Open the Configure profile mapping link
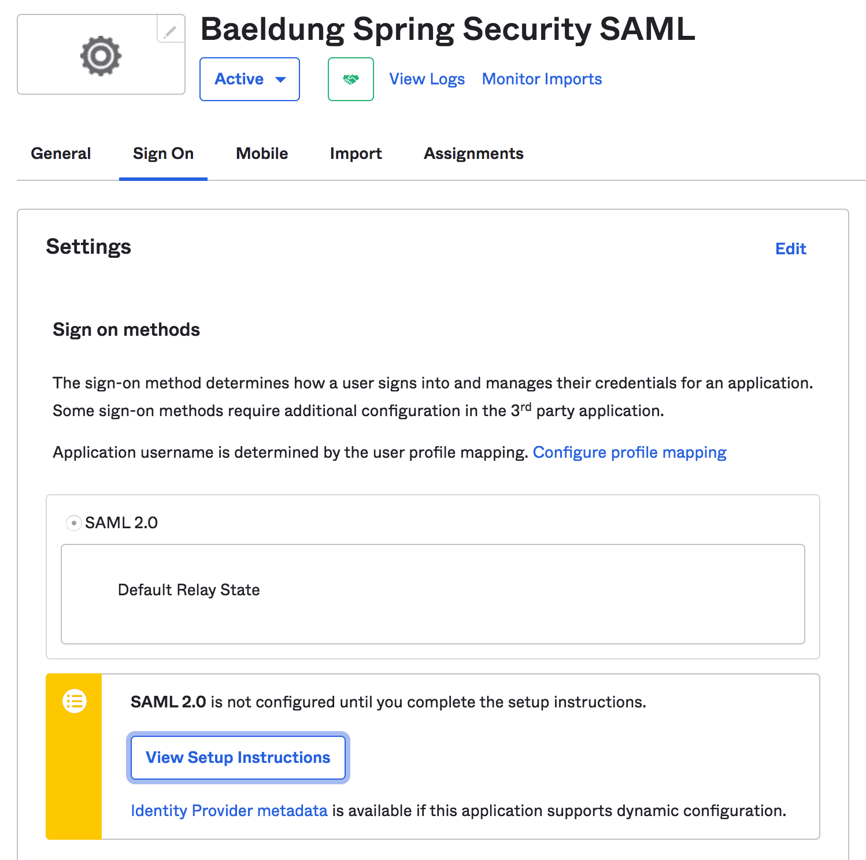This screenshot has width=866, height=860. pos(629,453)
